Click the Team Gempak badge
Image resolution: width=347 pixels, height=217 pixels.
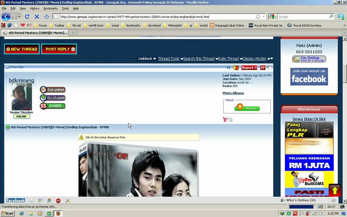click(52, 90)
